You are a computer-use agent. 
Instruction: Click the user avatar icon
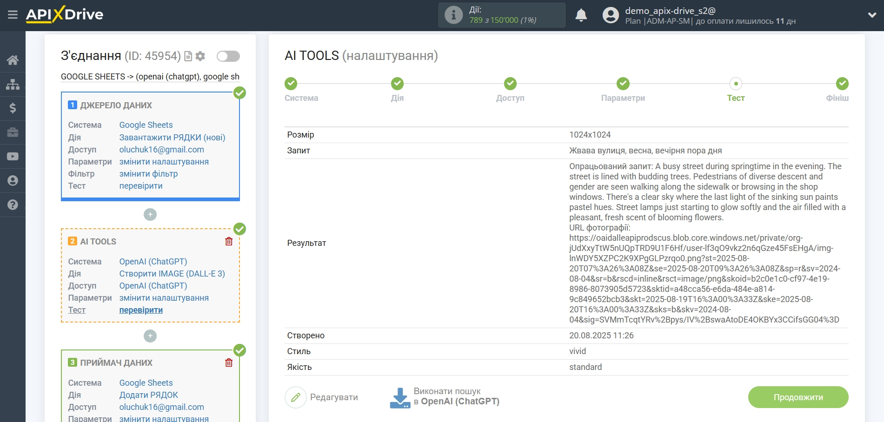coord(611,15)
